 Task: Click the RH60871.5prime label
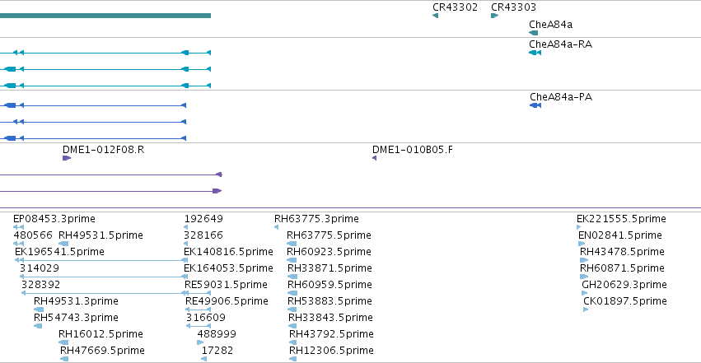click(622, 268)
